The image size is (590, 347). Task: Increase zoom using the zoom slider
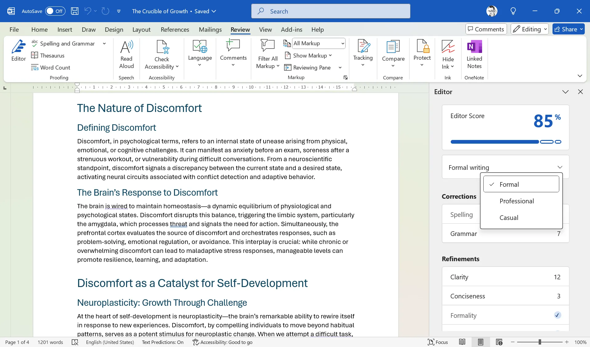[x=567, y=342]
